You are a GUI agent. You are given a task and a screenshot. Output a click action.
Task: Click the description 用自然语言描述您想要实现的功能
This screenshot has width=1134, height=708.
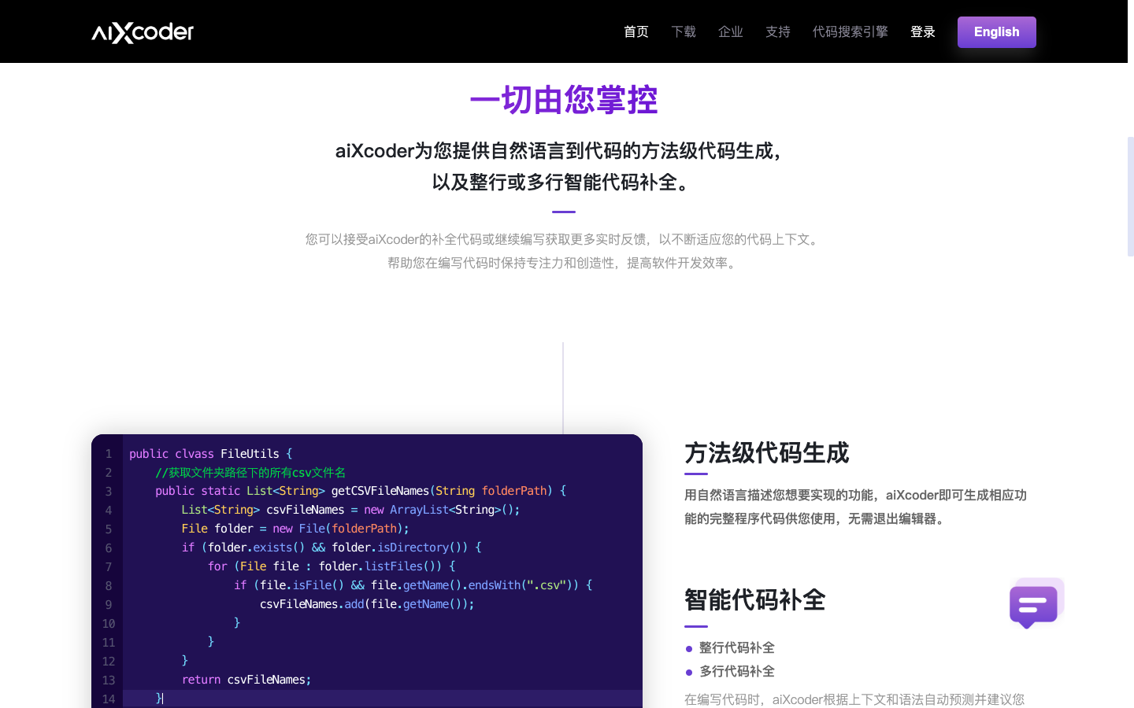point(855,507)
